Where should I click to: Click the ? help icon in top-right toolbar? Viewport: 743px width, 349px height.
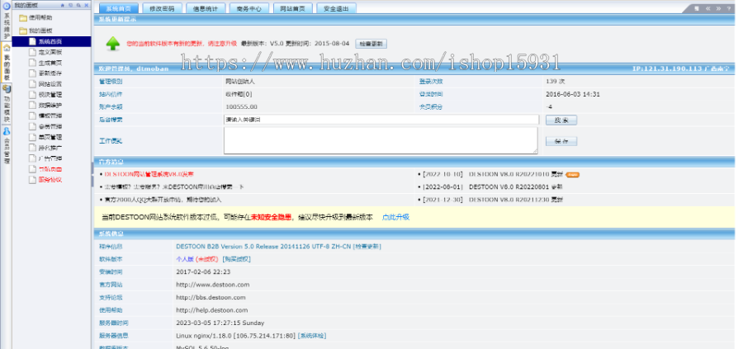(729, 8)
